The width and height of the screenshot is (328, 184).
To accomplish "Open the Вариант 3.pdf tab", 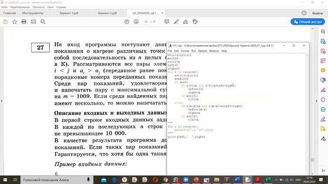I will pyautogui.click(x=69, y=13).
